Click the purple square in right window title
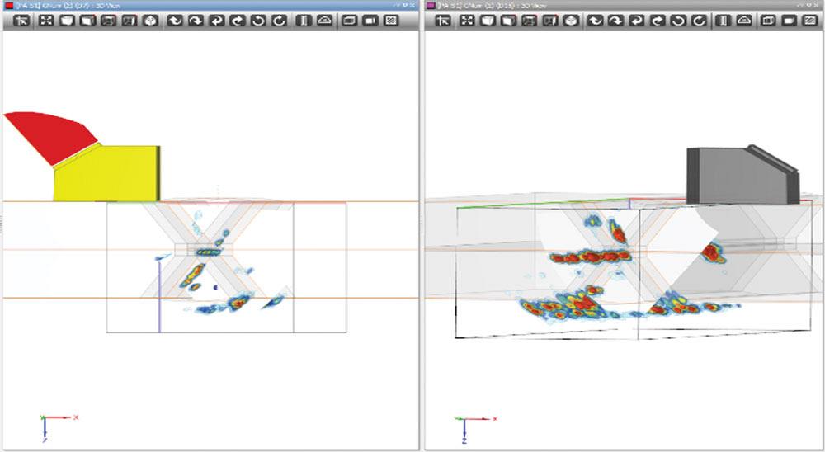The image size is (825, 452). pyautogui.click(x=430, y=5)
